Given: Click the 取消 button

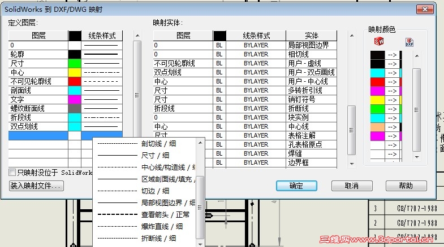Looking at the screenshot, I should (352, 186).
